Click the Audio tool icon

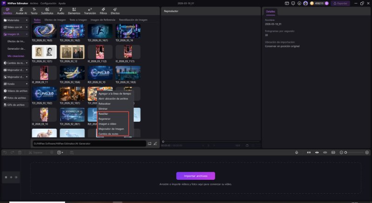[x=60, y=11]
